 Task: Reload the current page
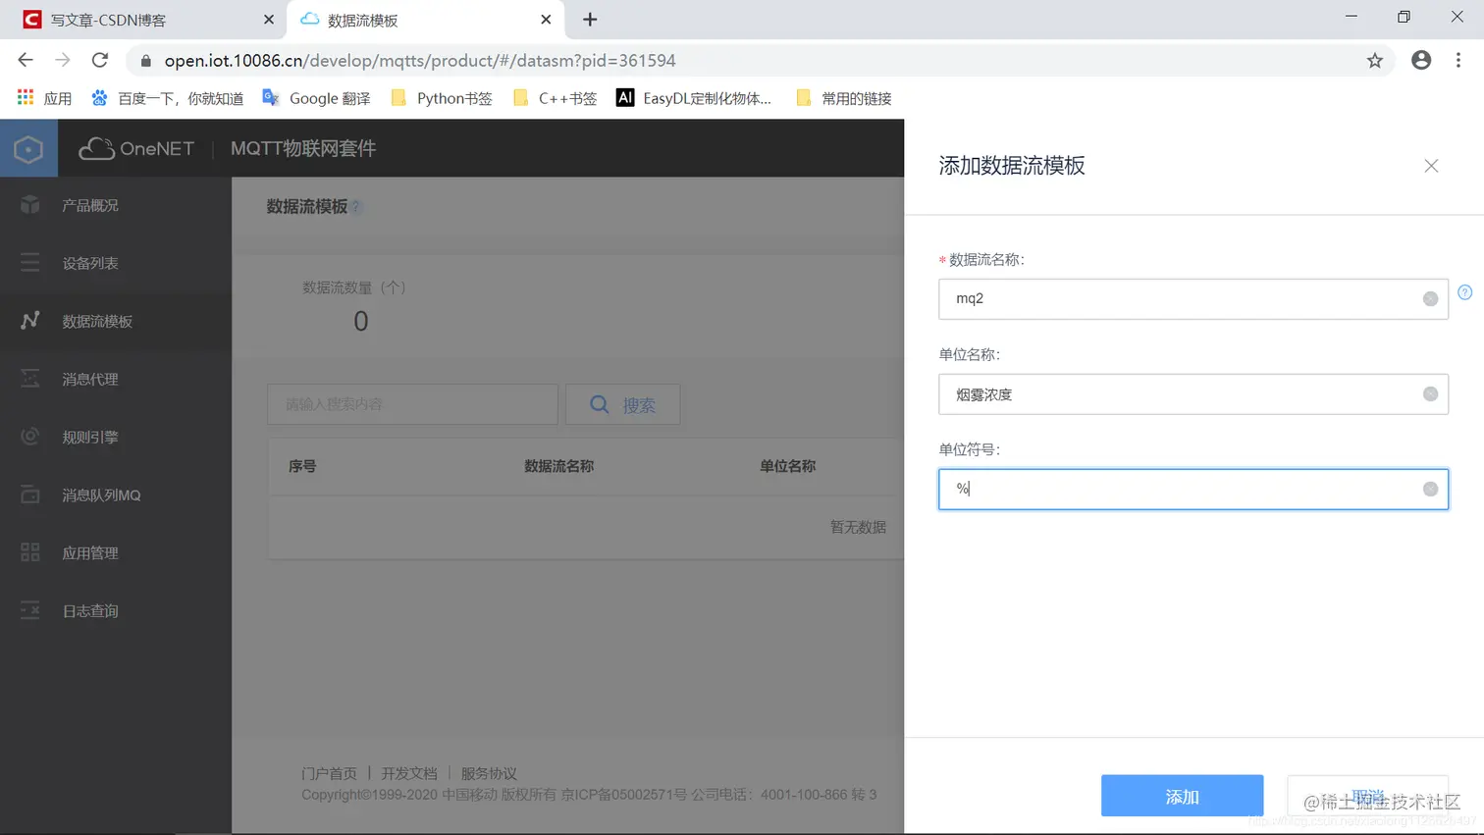tap(100, 60)
